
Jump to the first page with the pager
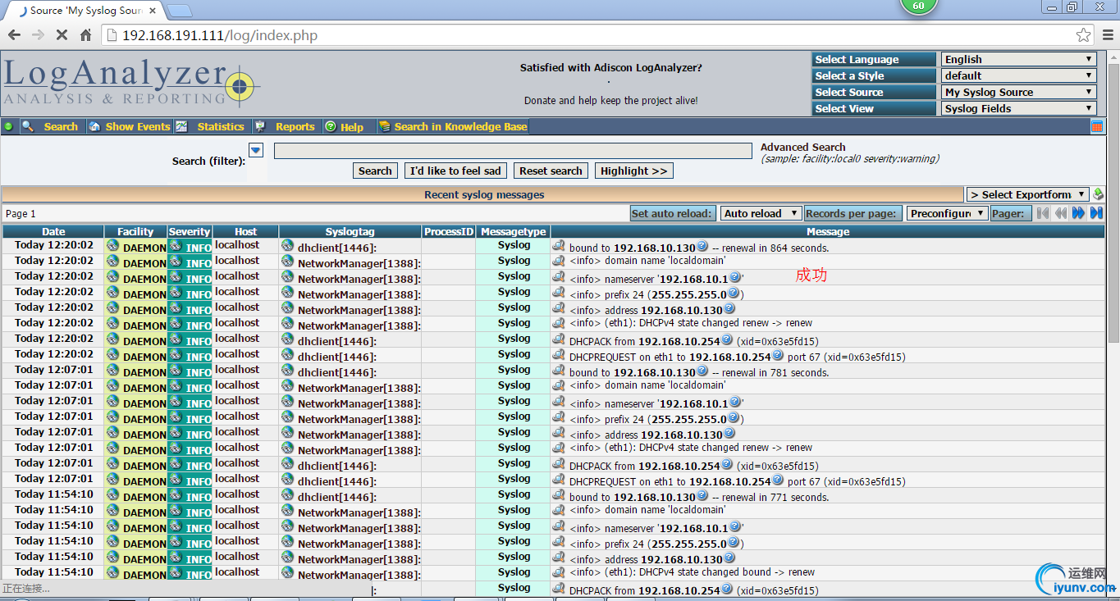click(x=1043, y=213)
